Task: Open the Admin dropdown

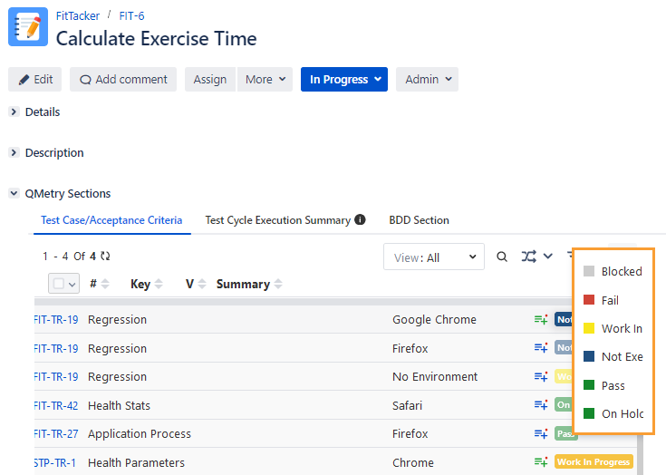Action: 428,79
